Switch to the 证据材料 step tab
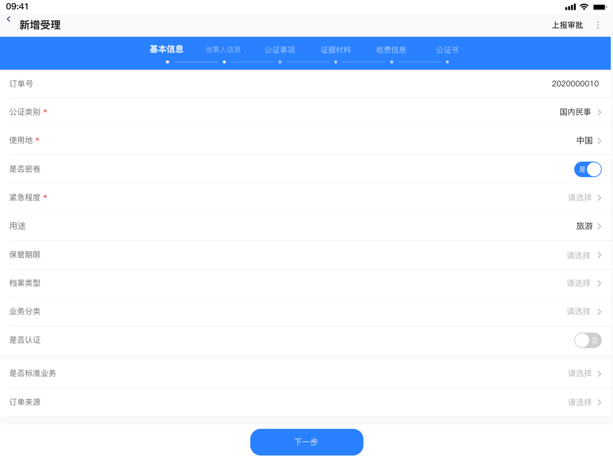The height and width of the screenshot is (460, 613). (x=336, y=50)
